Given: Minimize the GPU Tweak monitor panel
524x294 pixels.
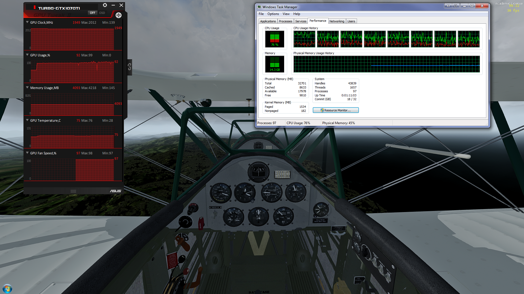Looking at the screenshot, I should pyautogui.click(x=113, y=5).
